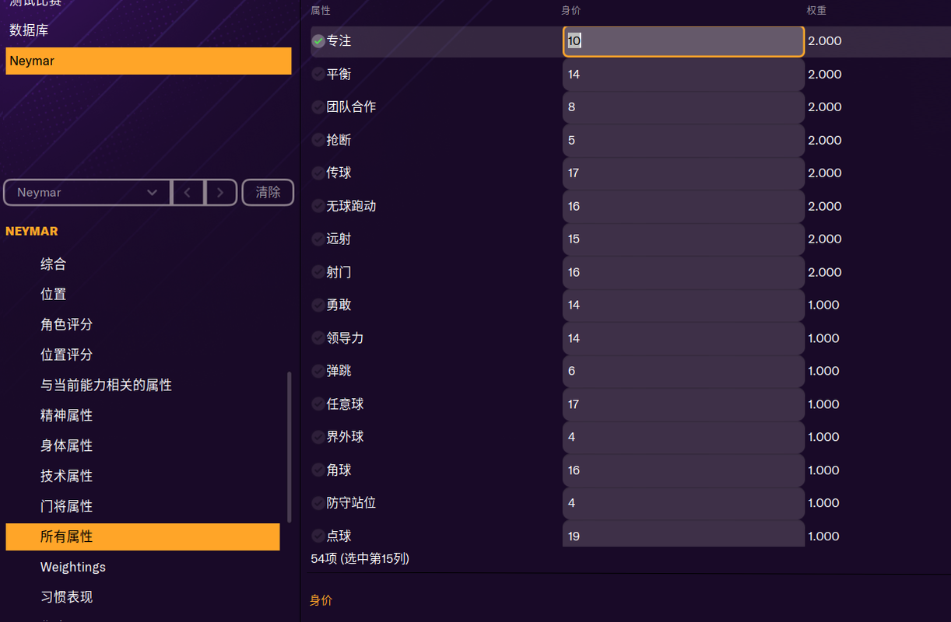Toggle the 点球 row checkmark
The height and width of the screenshot is (622, 951).
318,536
